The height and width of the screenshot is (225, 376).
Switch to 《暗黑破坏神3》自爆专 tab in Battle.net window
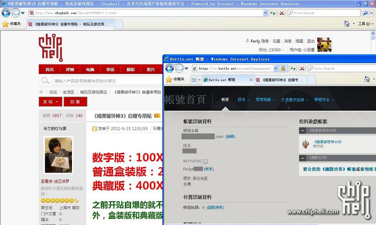280,80
